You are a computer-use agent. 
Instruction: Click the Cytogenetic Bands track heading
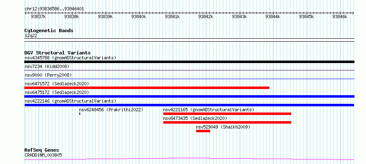pos(49,30)
